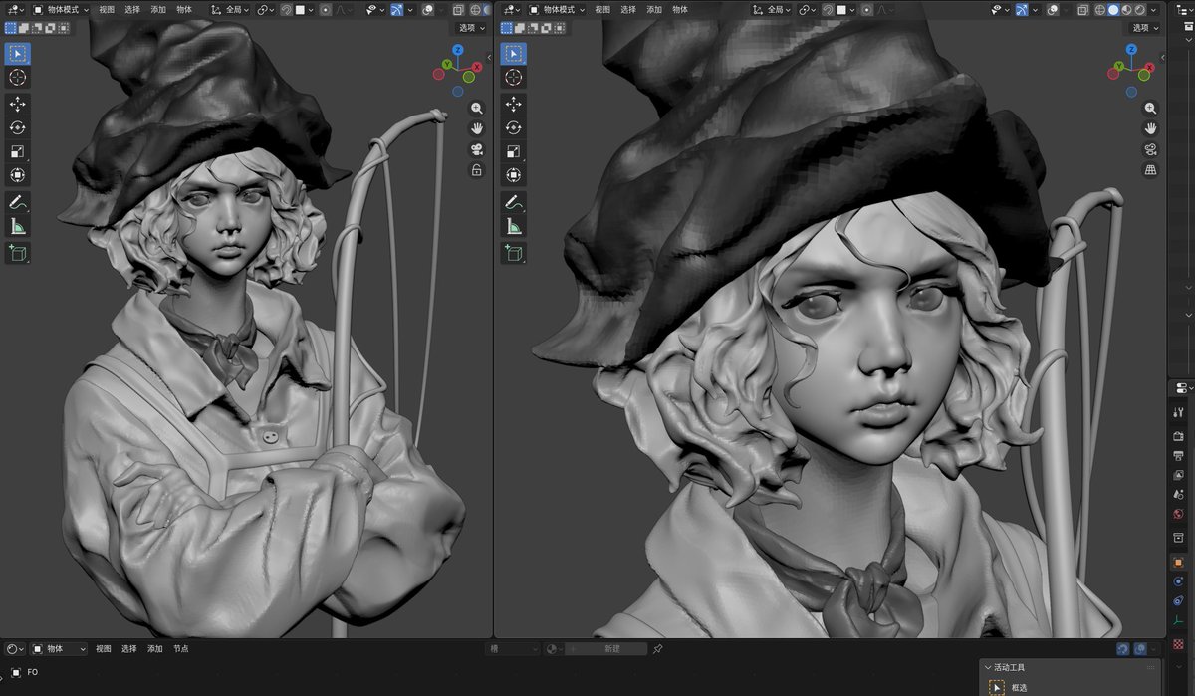Select the Rotate tool in left viewport

(x=18, y=128)
